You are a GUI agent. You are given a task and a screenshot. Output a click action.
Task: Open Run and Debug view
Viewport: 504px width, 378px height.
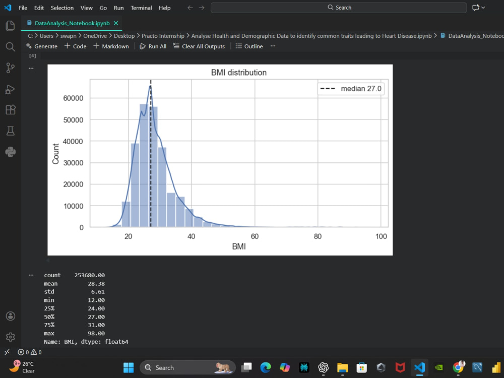(x=10, y=89)
